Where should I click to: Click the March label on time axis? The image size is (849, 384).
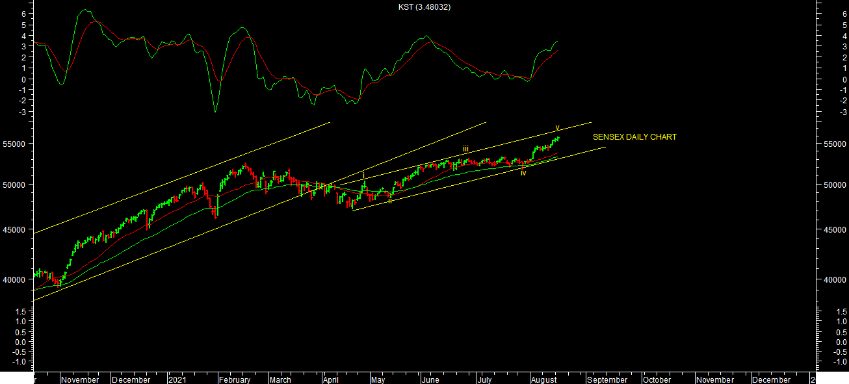[x=280, y=379]
